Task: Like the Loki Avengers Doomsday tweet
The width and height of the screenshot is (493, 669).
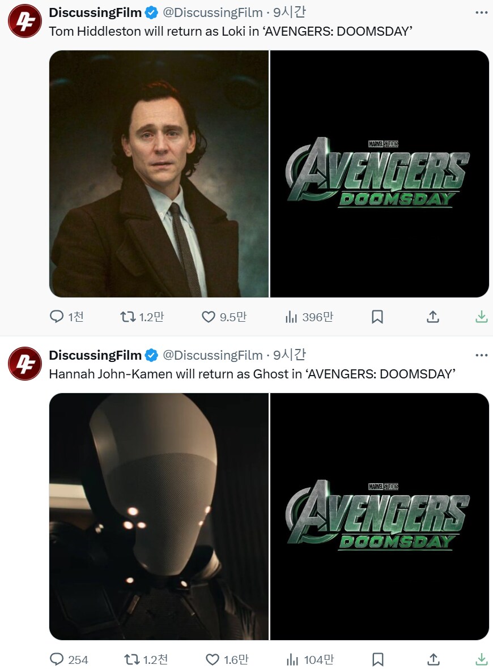Action: pos(209,317)
